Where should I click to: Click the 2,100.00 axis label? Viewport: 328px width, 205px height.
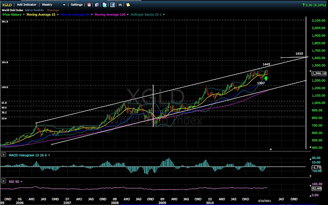tap(318, 20)
